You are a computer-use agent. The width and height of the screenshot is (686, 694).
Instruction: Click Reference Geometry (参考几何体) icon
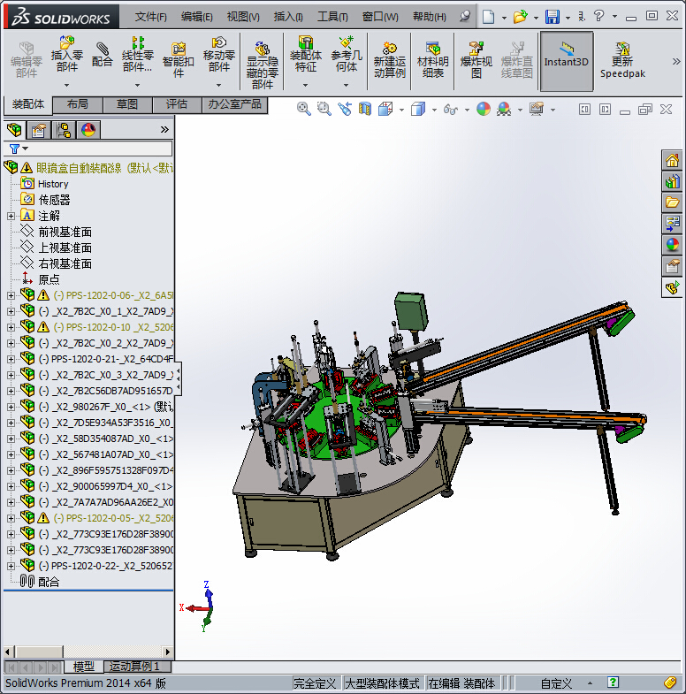[x=347, y=55]
